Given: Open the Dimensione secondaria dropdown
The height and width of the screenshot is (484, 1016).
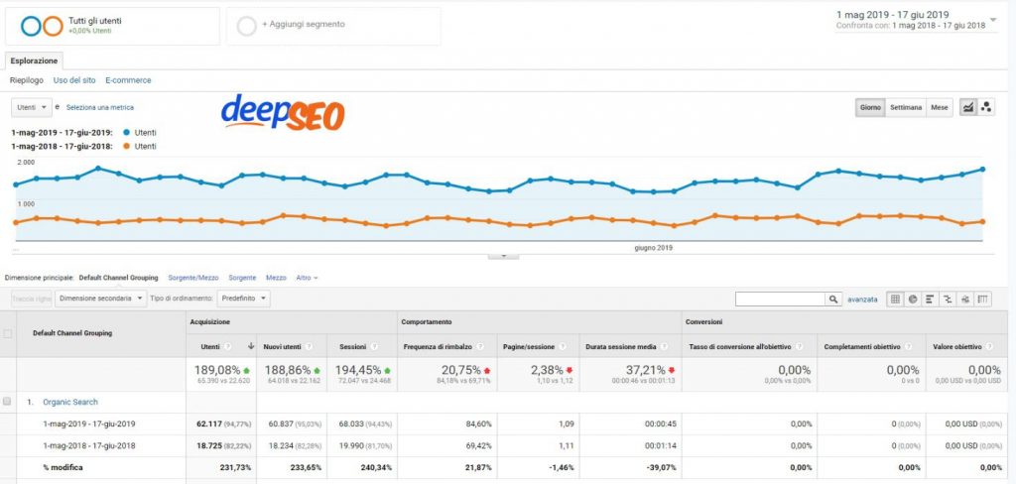Looking at the screenshot, I should (x=99, y=299).
